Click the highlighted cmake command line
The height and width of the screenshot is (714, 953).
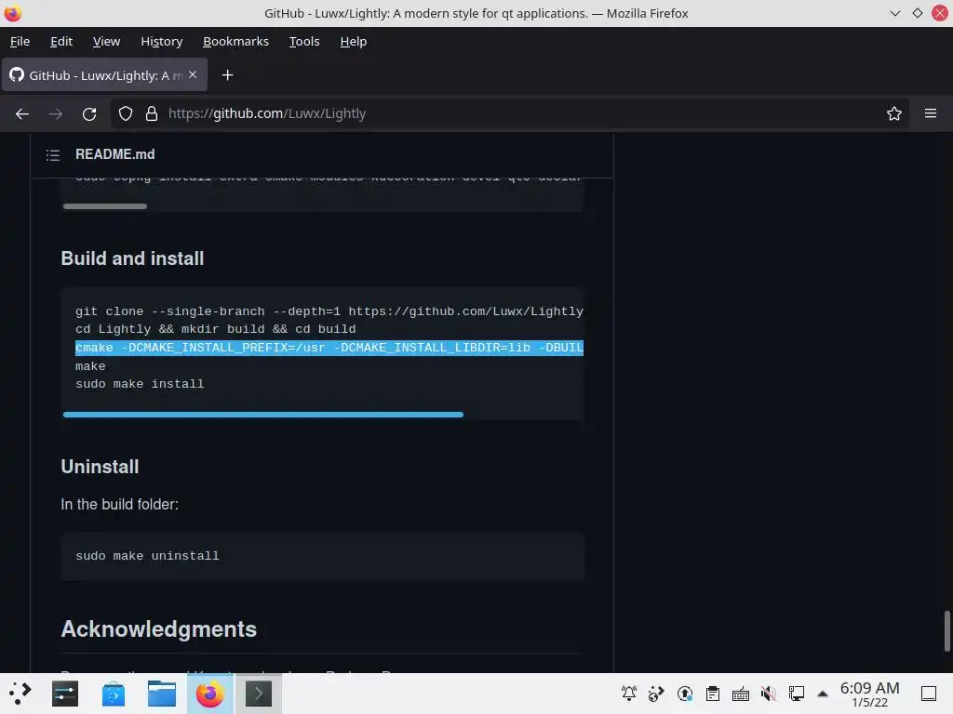pyautogui.click(x=329, y=348)
